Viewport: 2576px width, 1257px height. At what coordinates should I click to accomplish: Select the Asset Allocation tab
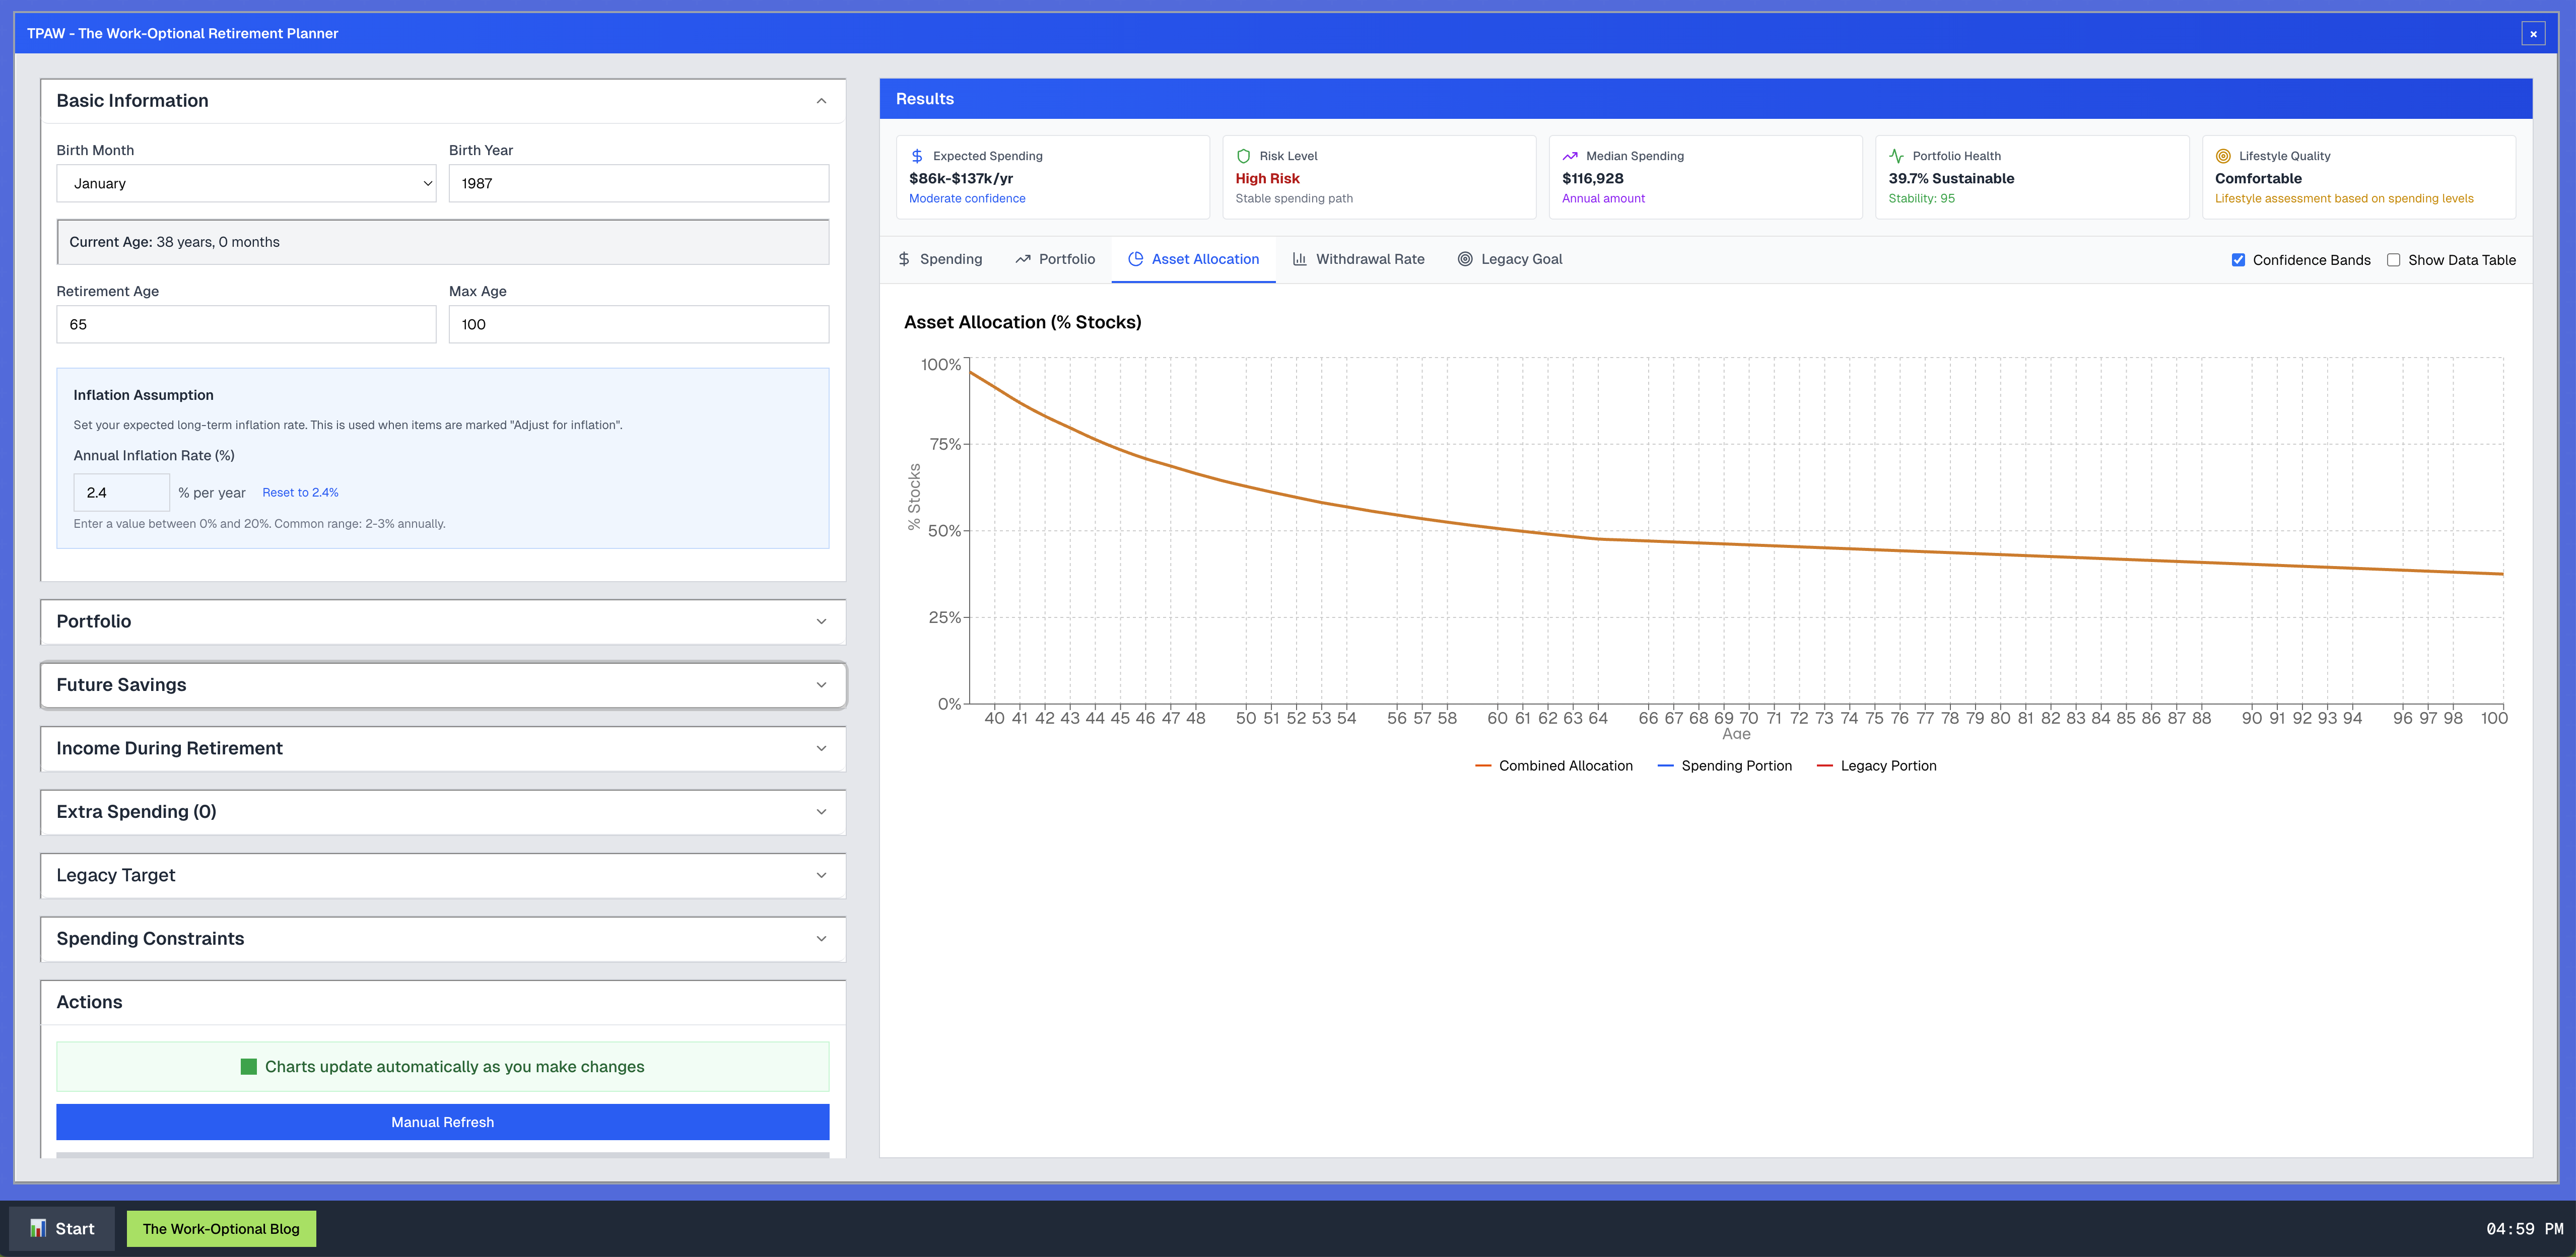coord(1193,259)
